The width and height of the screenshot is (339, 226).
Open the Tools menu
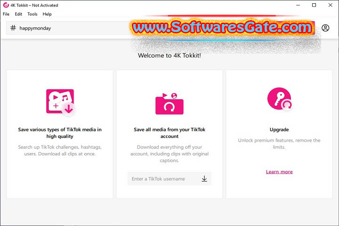(32, 14)
